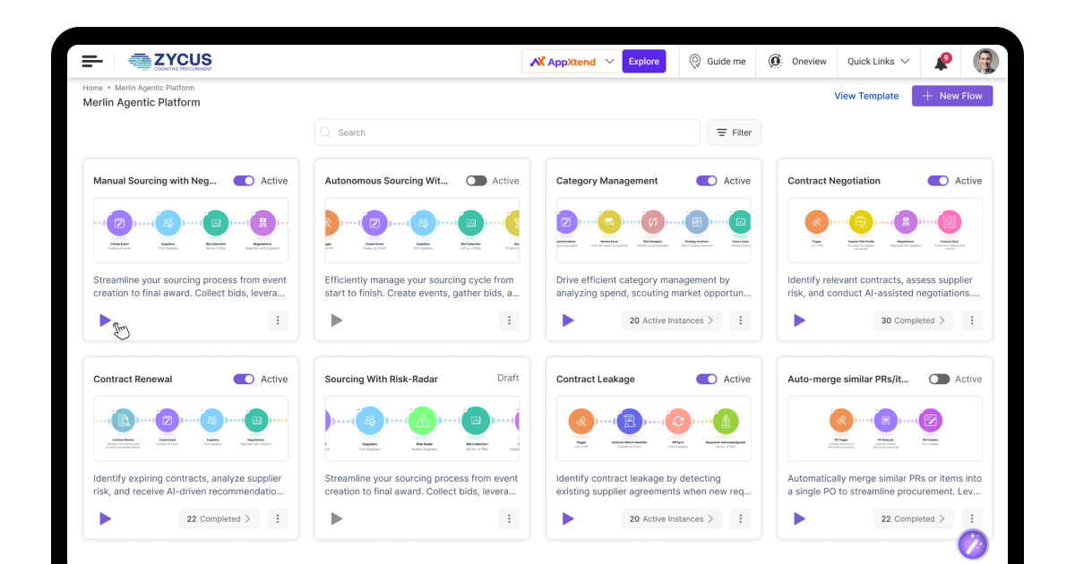Open the notifications bell

coord(941,62)
